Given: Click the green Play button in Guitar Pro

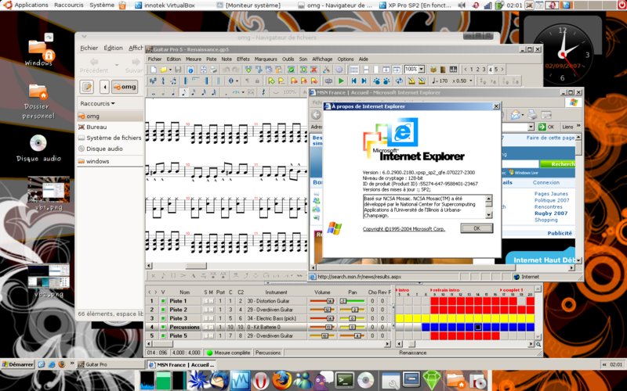Looking at the screenshot, I should [341, 81].
